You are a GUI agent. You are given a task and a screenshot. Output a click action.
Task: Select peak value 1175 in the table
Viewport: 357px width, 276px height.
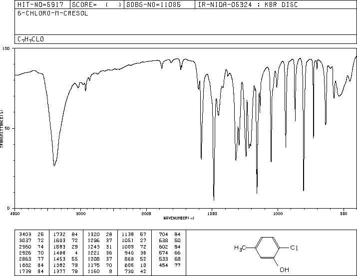click(93, 266)
